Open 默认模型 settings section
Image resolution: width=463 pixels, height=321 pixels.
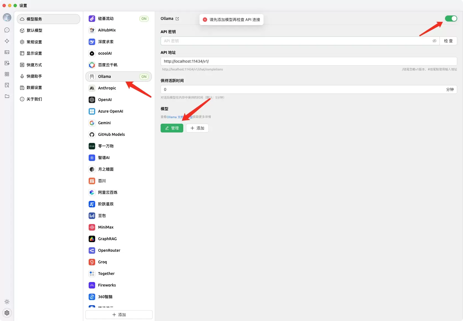48,30
